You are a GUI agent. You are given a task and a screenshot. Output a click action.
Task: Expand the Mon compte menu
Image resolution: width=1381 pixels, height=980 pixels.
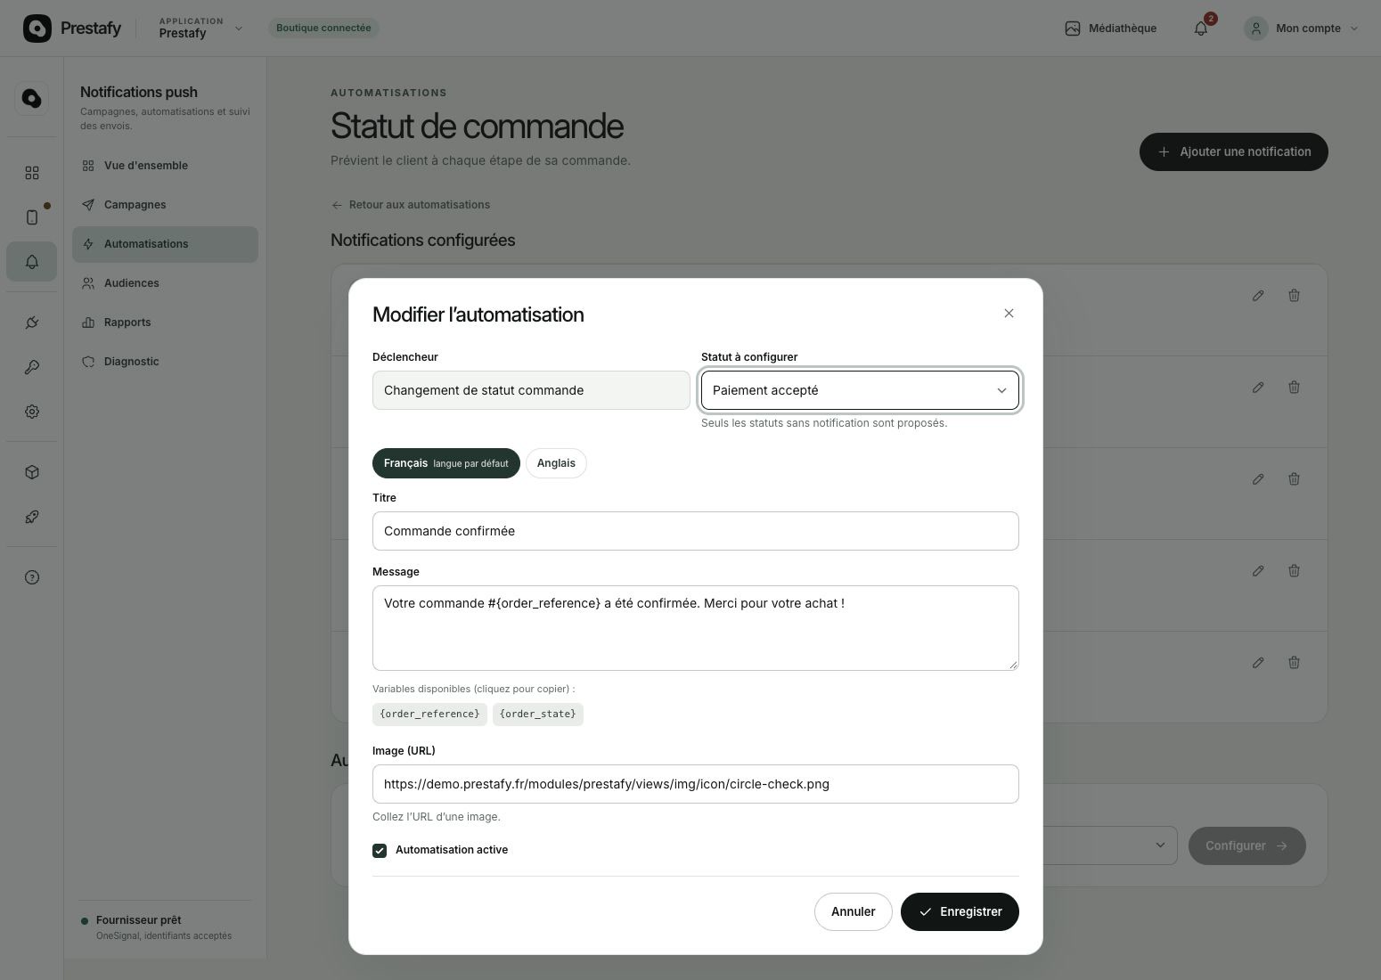1302,29
